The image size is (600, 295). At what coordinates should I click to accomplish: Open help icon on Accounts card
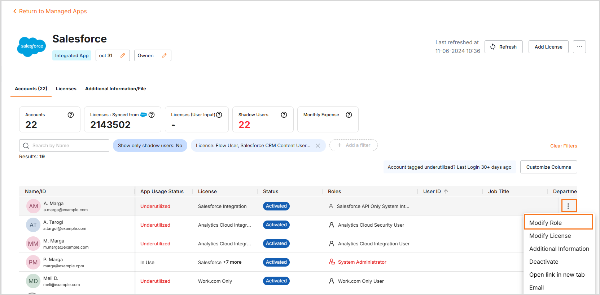coord(71,115)
